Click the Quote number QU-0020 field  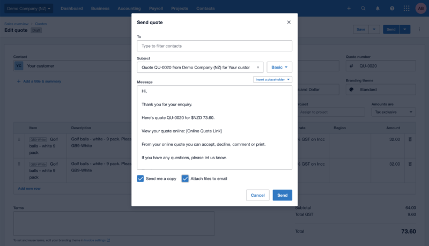(x=381, y=66)
